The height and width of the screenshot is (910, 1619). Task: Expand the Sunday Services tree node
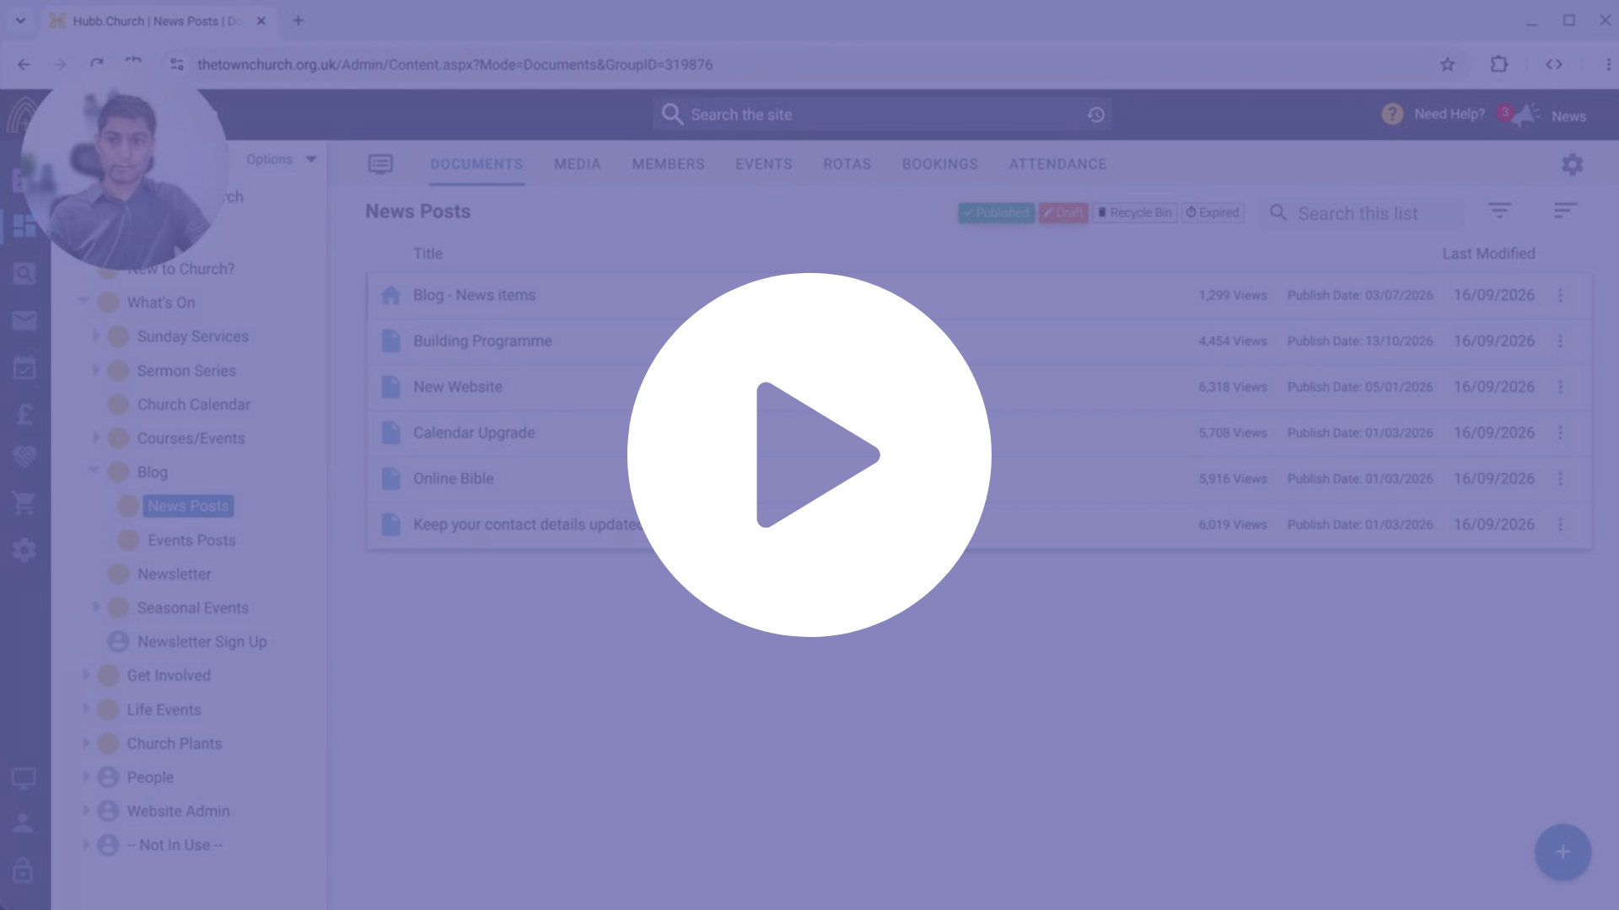pos(96,336)
